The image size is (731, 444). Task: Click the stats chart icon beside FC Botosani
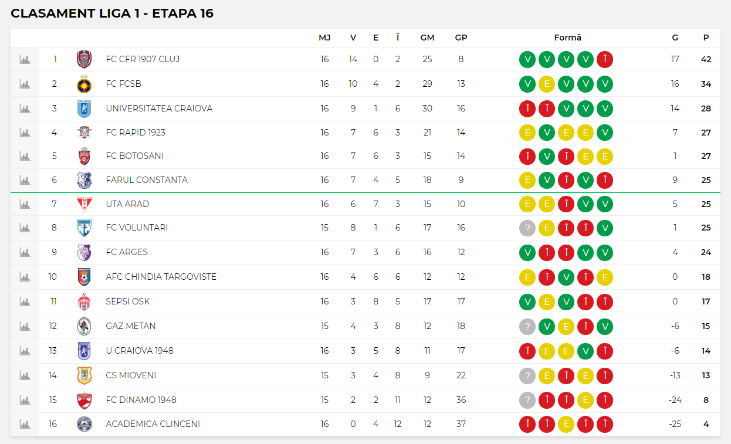coord(25,157)
